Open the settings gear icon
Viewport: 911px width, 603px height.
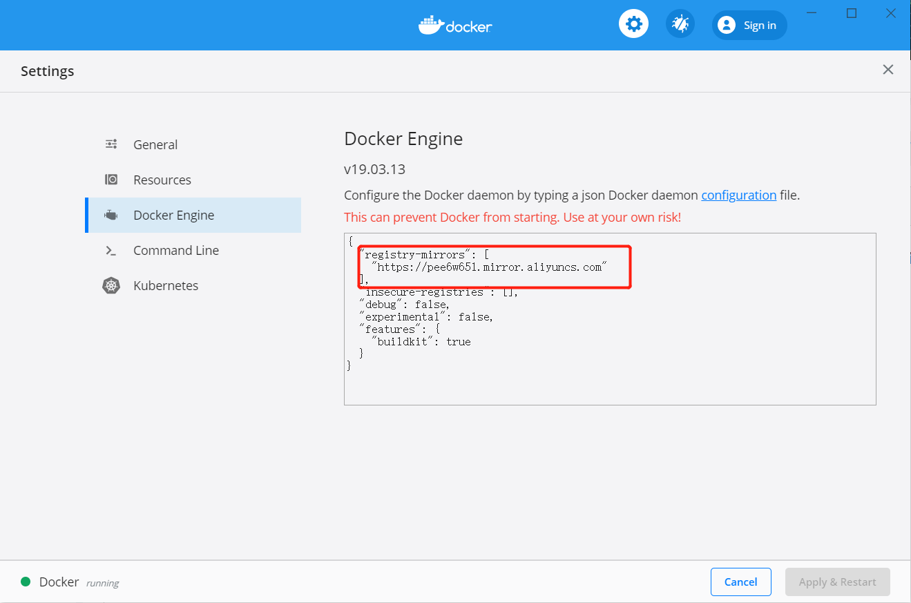coord(633,25)
